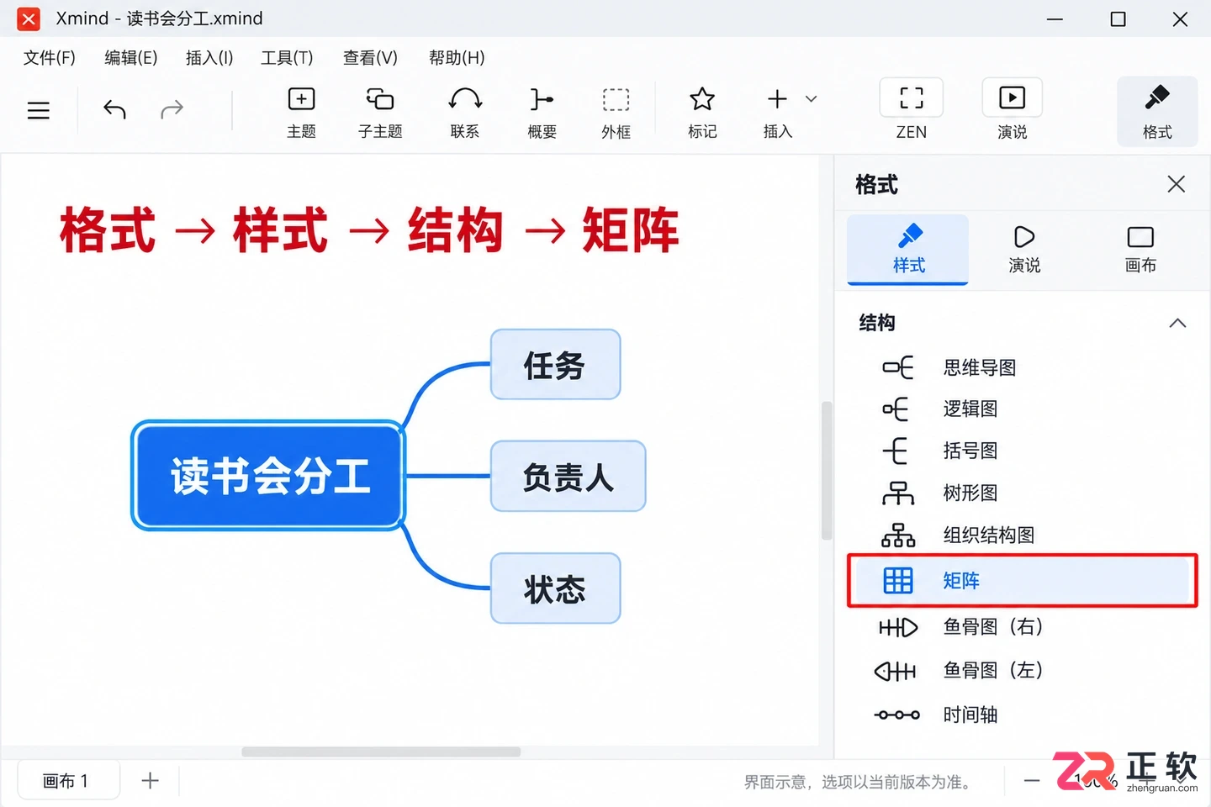Open the 工具(T) menu

tap(287, 57)
